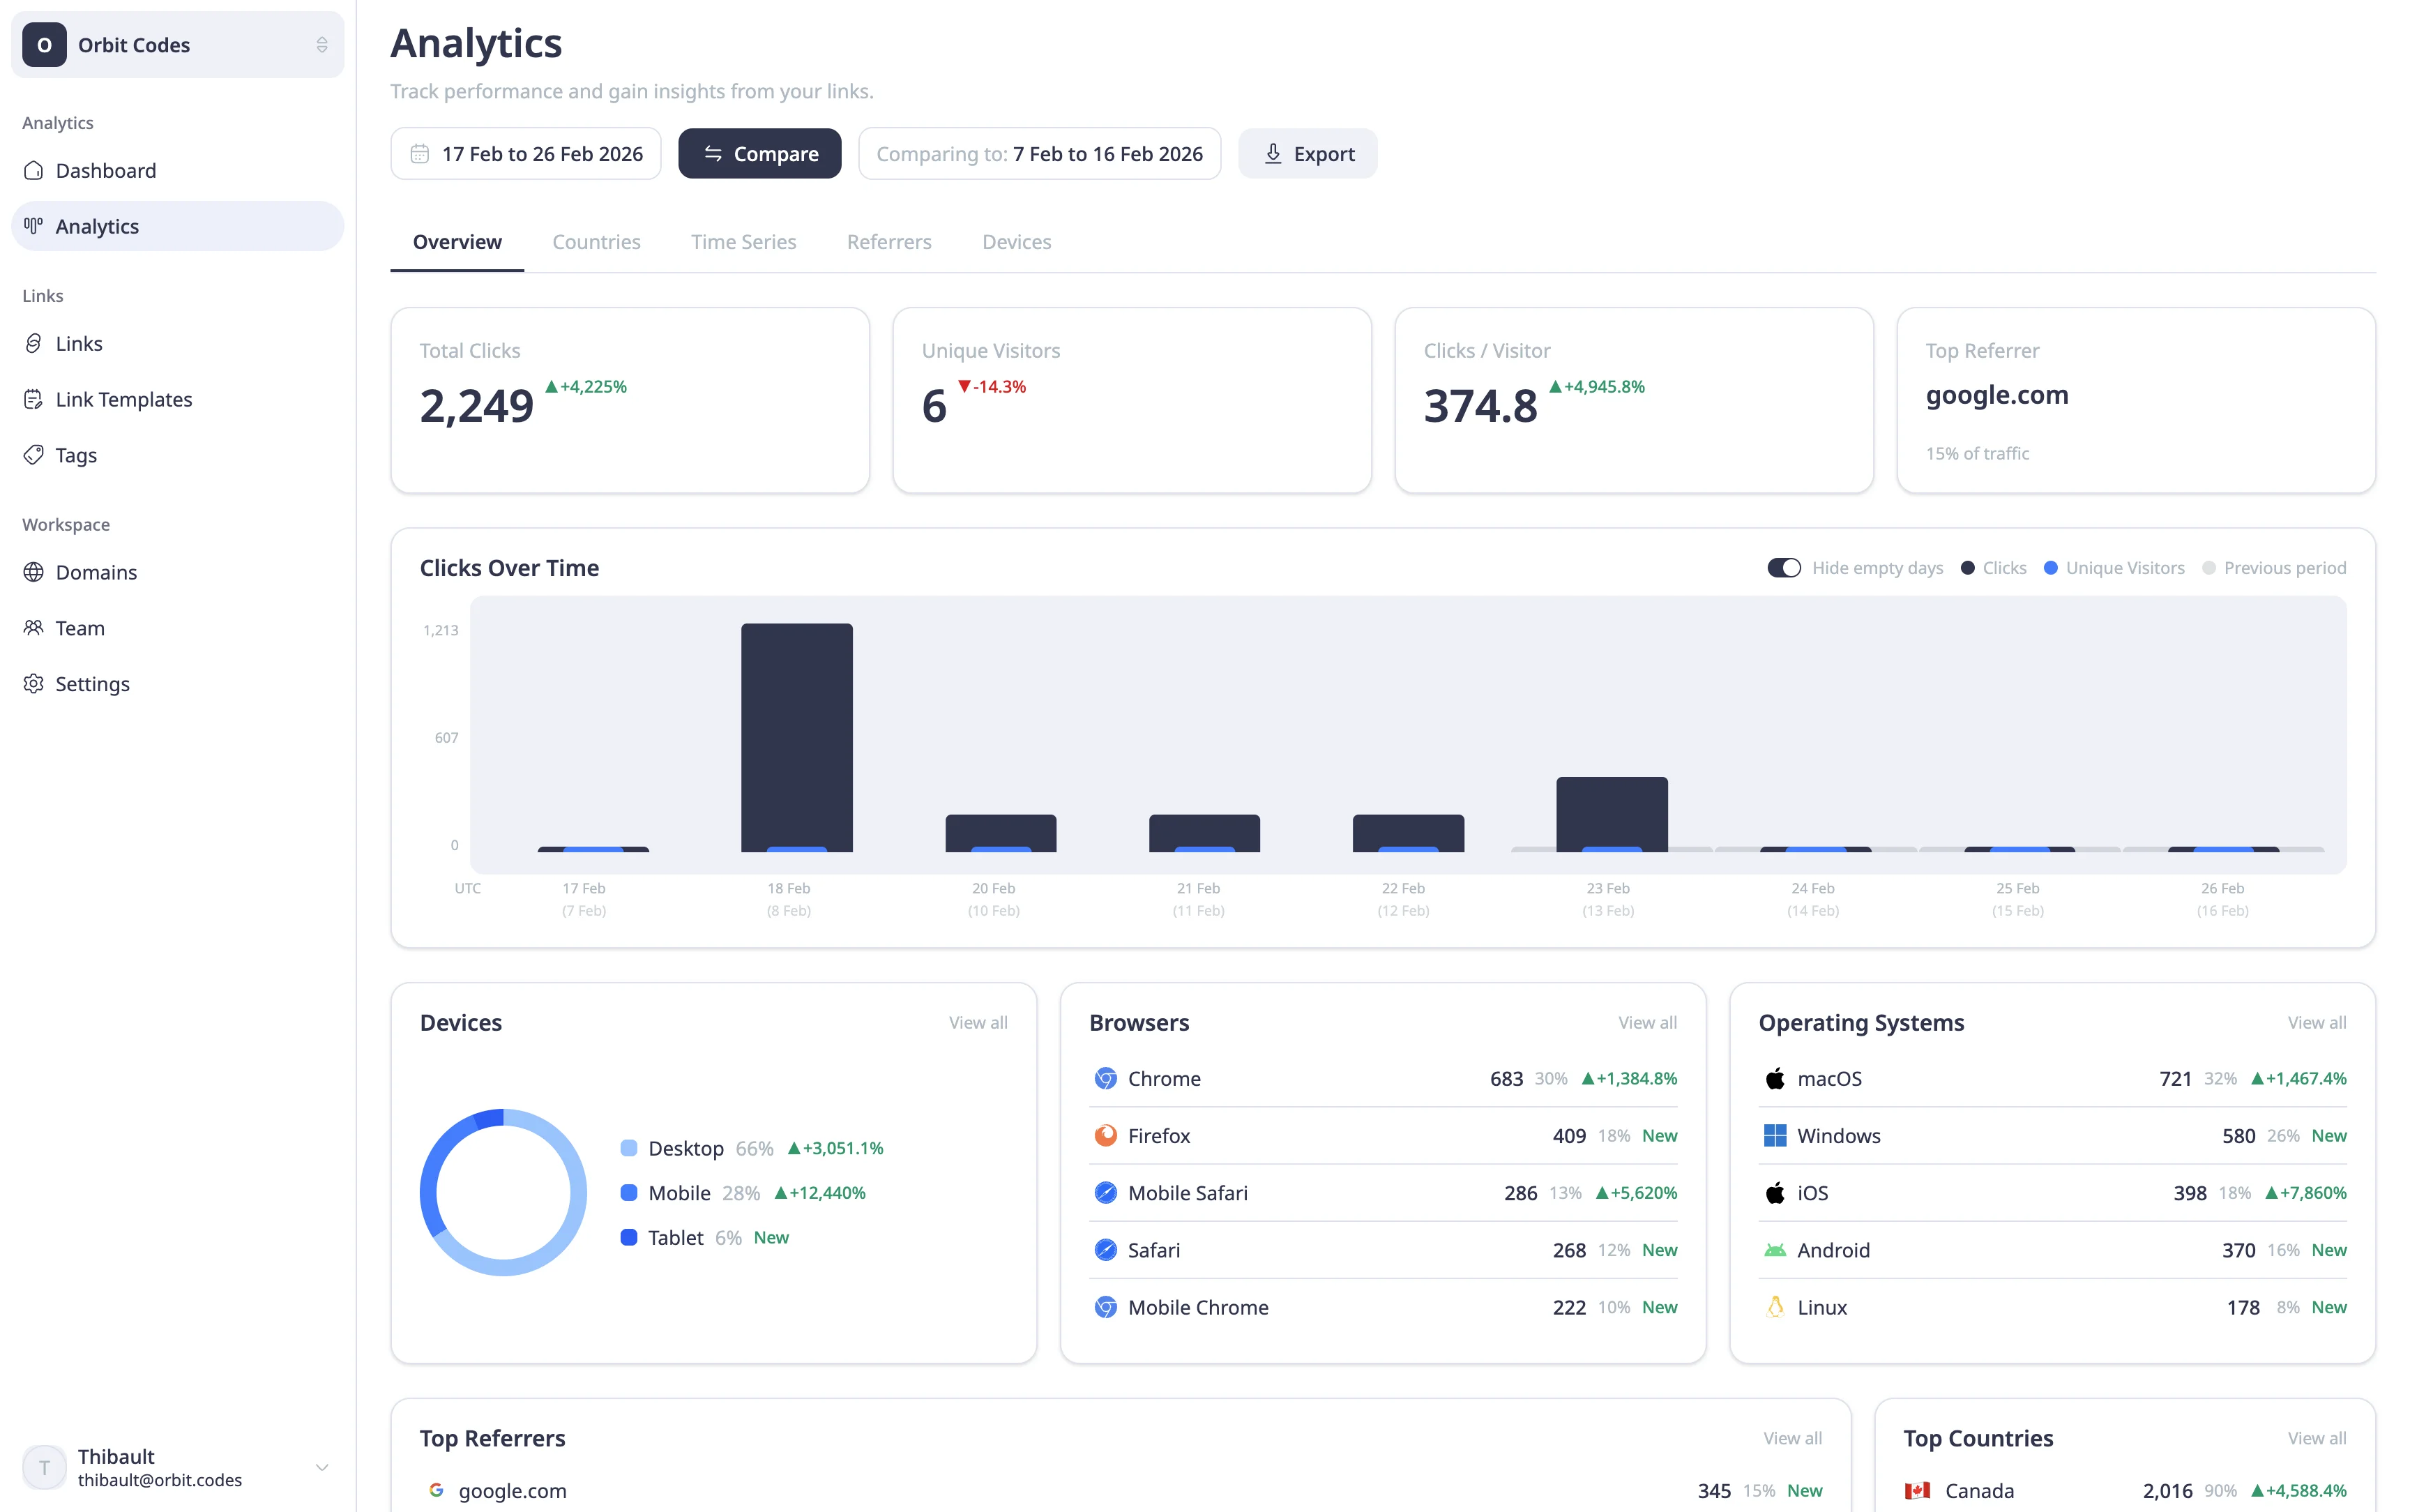Click the Settings gear icon
Viewport: 2410px width, 1512px height.
pyautogui.click(x=34, y=684)
